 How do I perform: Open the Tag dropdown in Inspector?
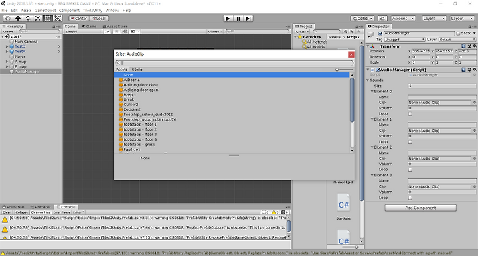404,40
